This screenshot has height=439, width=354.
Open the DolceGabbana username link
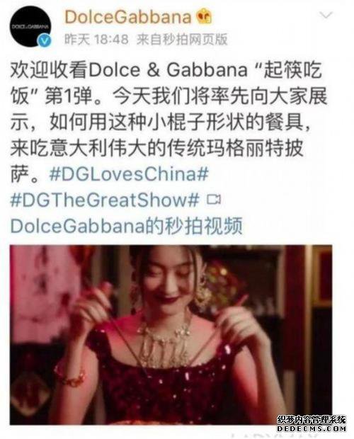128,16
